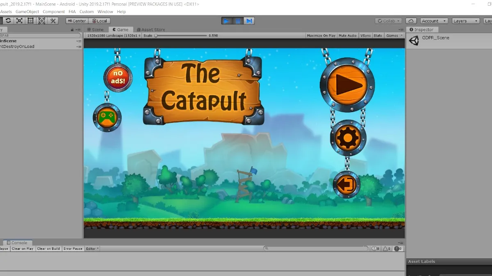
Task: Open the Account dropdown
Action: click(433, 21)
